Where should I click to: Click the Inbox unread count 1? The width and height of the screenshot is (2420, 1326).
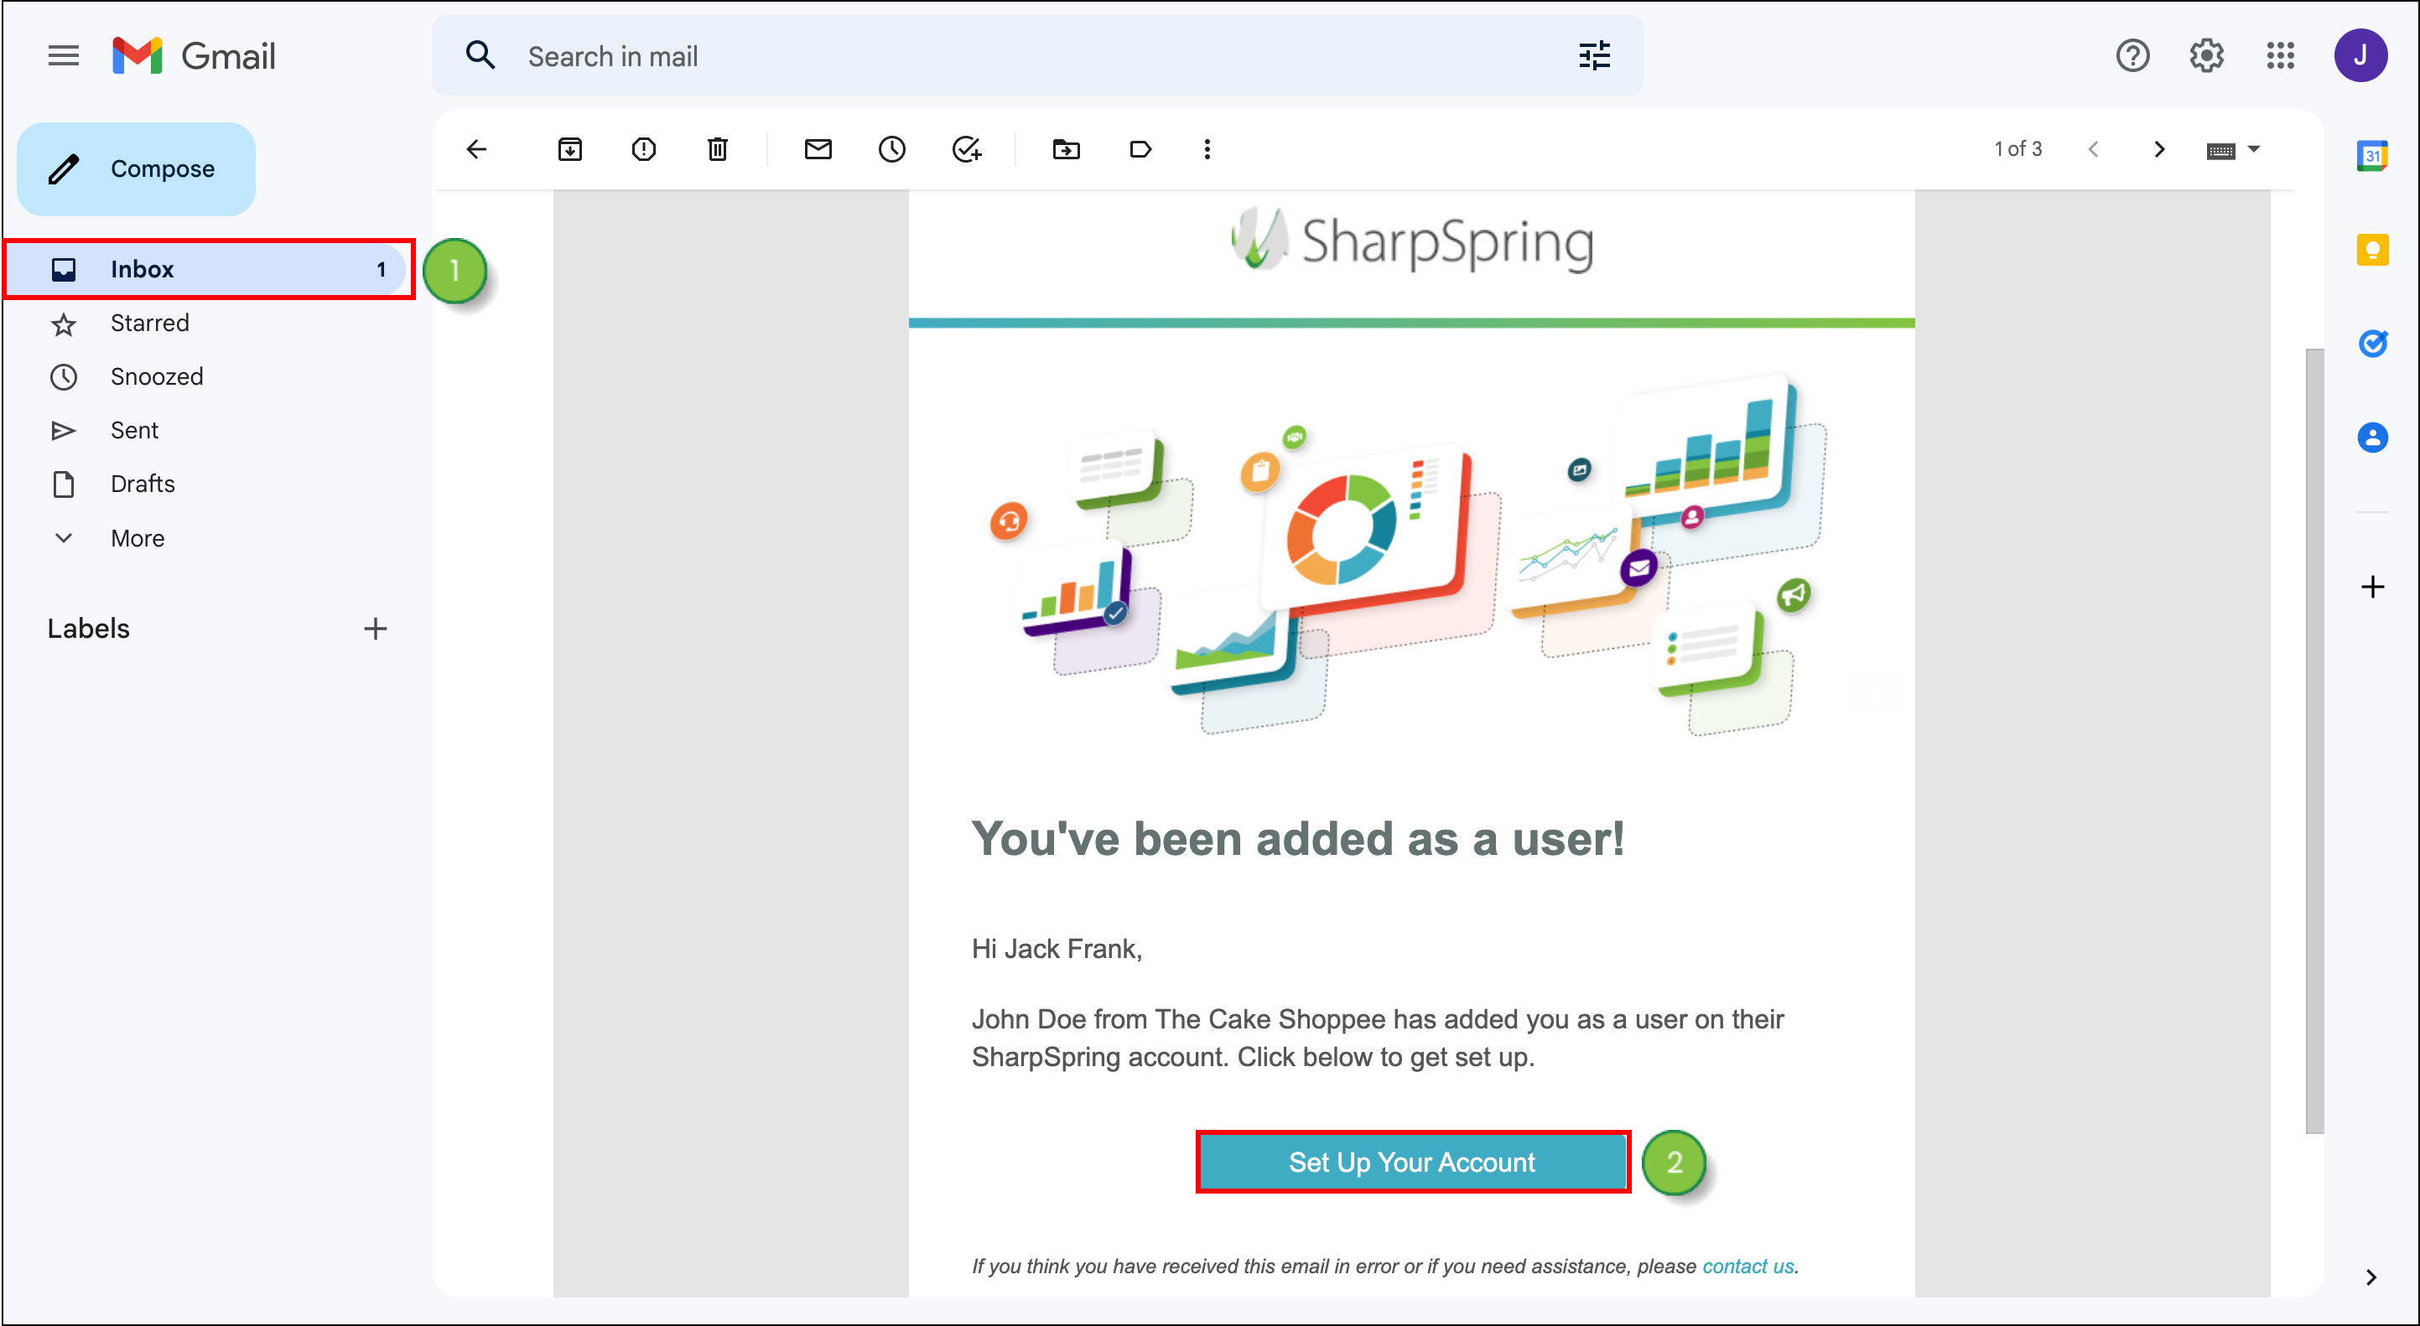coord(382,270)
